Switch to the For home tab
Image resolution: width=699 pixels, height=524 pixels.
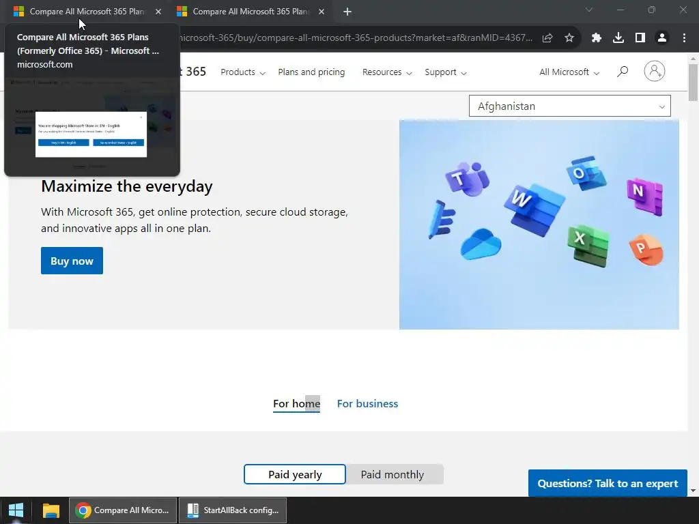point(296,404)
